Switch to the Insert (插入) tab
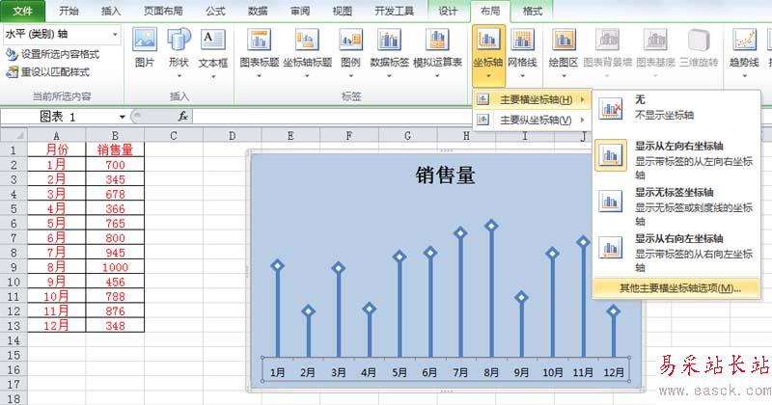This screenshot has width=772, height=405. pyautogui.click(x=111, y=11)
